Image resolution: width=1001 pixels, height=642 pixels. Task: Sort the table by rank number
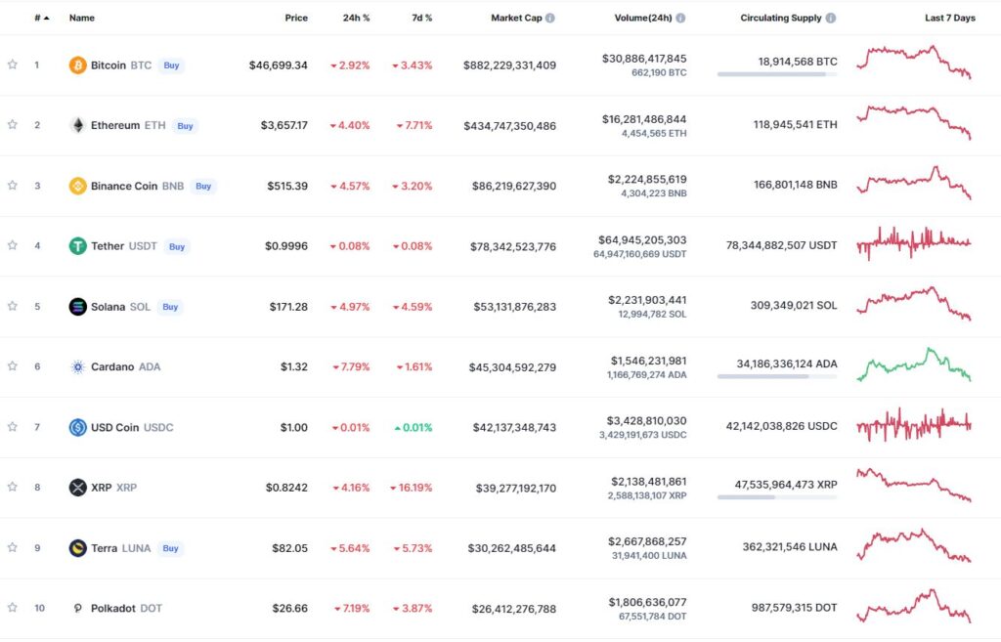coord(41,18)
